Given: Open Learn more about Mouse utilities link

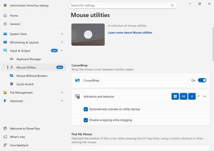Looking at the screenshot, I should click(x=130, y=32).
